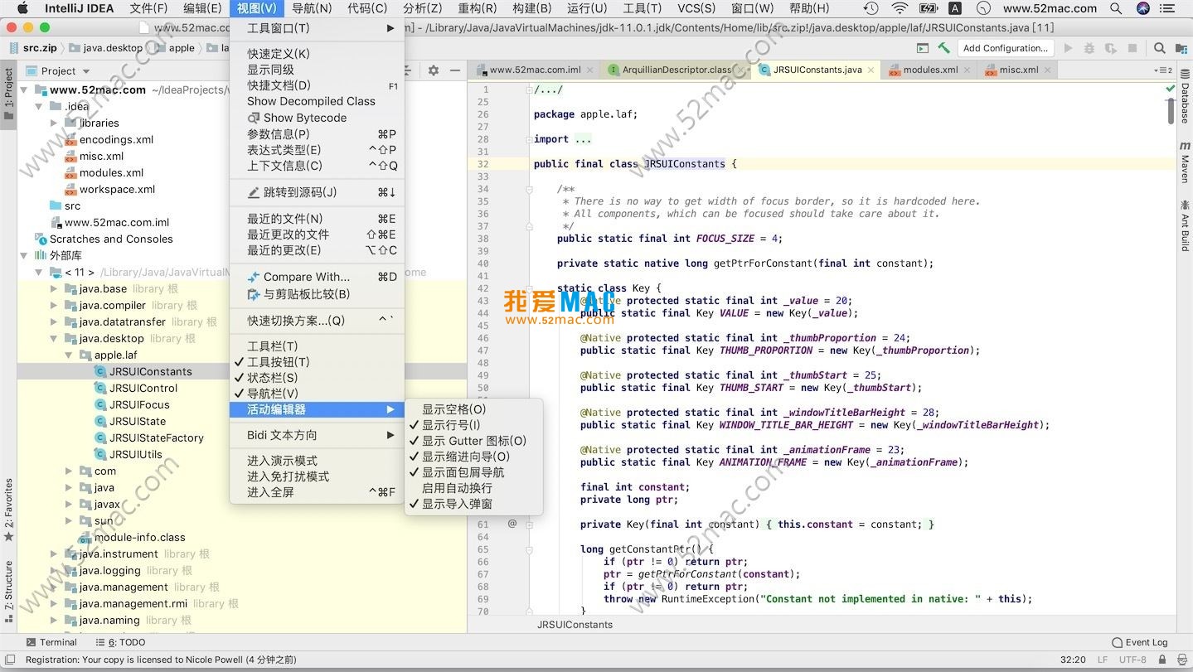Viewport: 1193px width, 672px height.
Task: Uncheck 显示缩进向导(O) option
Action: [x=473, y=457]
